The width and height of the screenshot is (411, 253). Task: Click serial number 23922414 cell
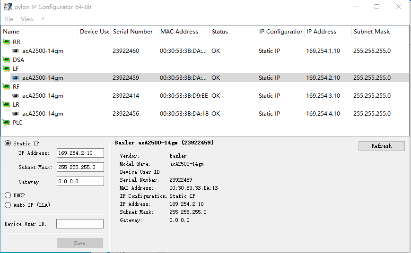coord(126,96)
